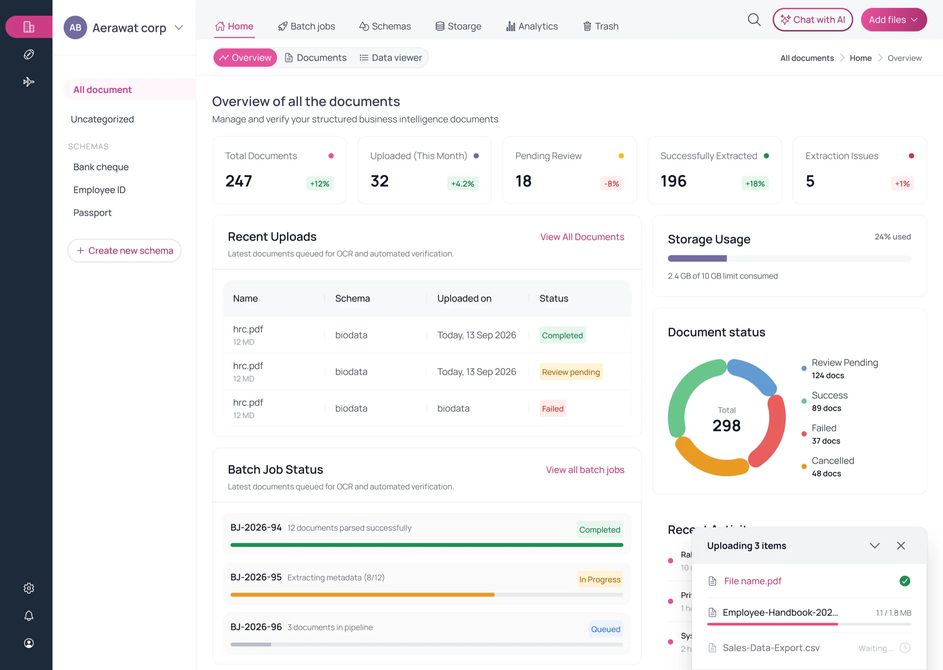Click the file icon beside Sales-Data-Export.csv
943x670 pixels.
pyautogui.click(x=712, y=648)
